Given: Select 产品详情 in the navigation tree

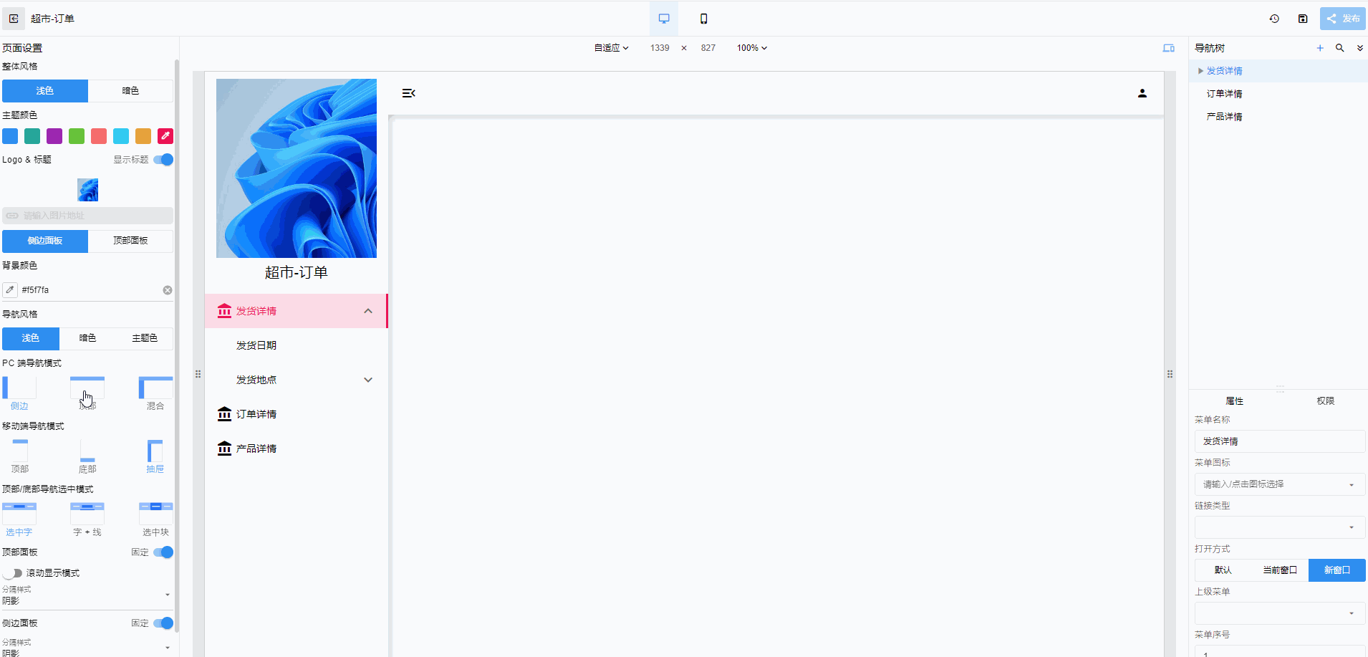Looking at the screenshot, I should tap(1224, 117).
